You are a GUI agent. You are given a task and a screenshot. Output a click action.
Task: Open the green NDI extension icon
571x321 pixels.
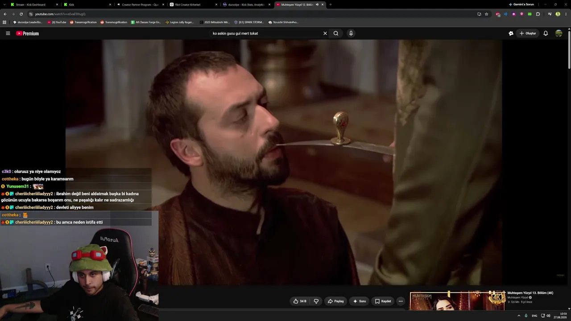point(530,14)
